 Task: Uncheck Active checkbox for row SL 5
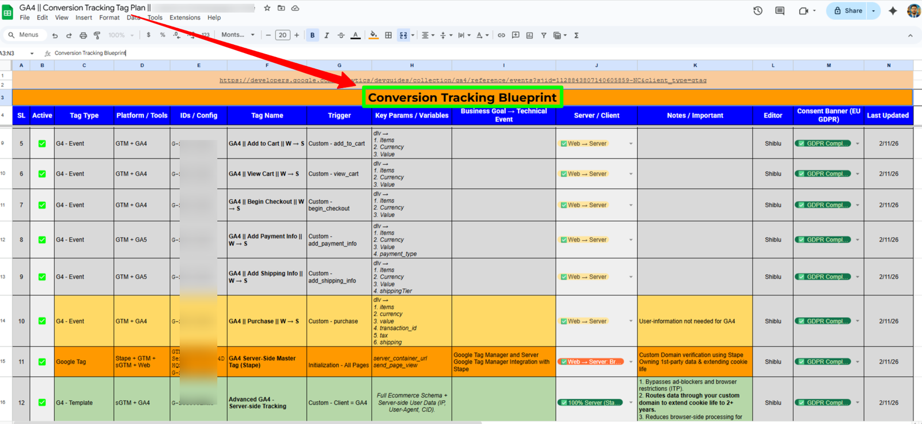tap(42, 143)
